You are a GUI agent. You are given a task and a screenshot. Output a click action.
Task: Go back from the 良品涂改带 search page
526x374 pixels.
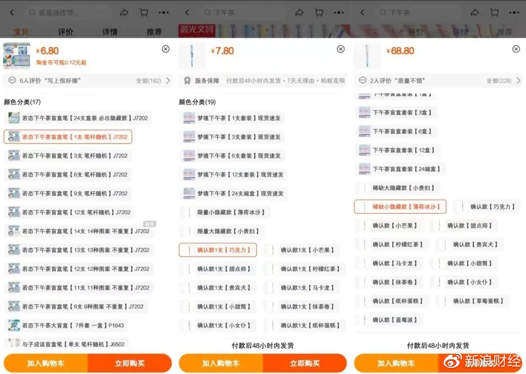(x=12, y=13)
